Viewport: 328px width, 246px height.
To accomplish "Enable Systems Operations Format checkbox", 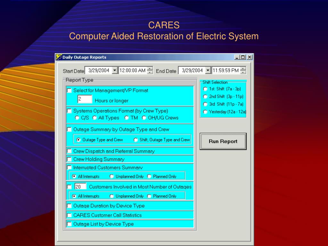I will coord(69,111).
